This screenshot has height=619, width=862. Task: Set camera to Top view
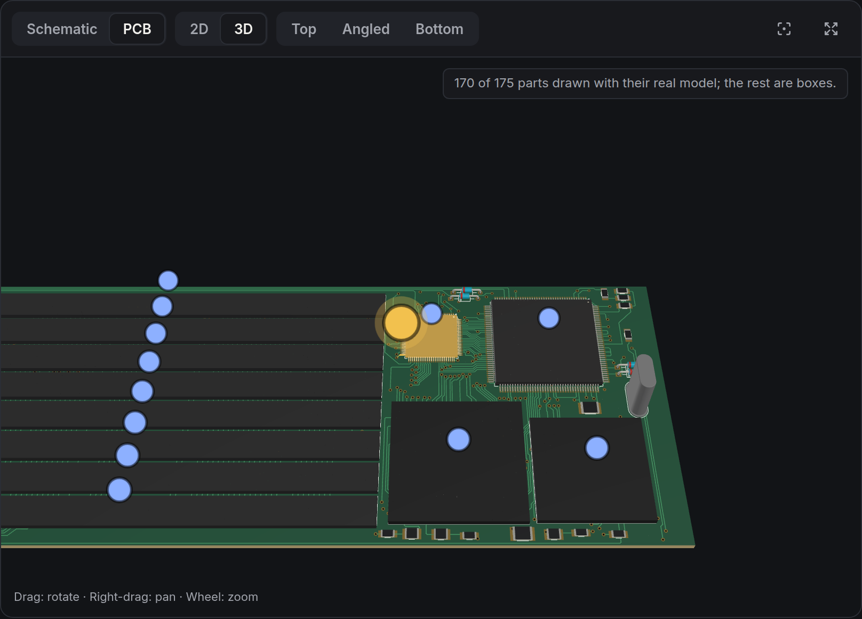click(x=304, y=29)
